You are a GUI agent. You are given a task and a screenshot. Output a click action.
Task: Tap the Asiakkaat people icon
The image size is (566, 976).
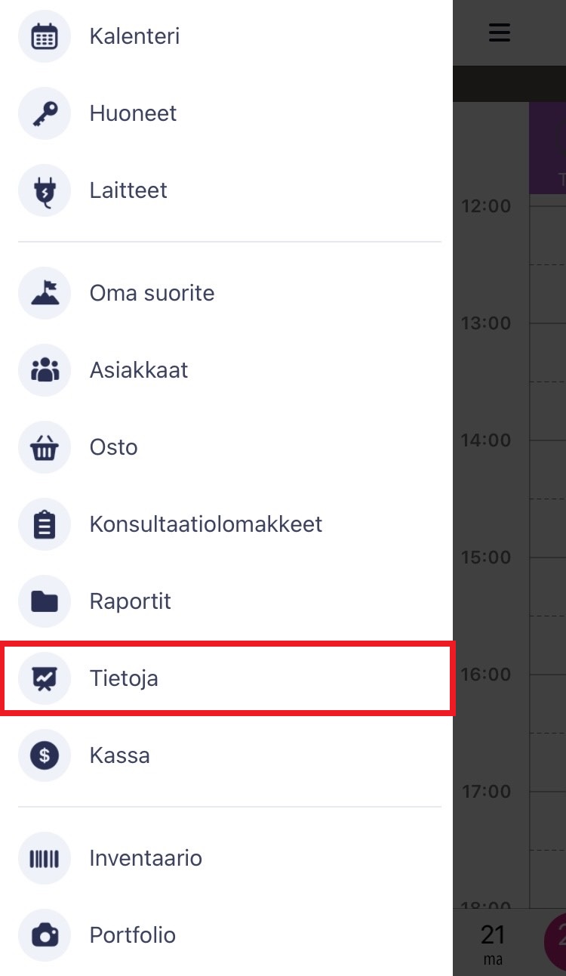coord(45,370)
